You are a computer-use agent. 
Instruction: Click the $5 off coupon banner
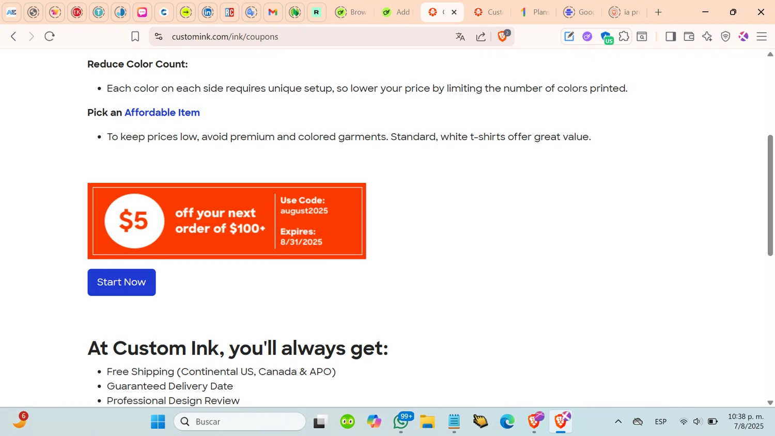pyautogui.click(x=227, y=221)
